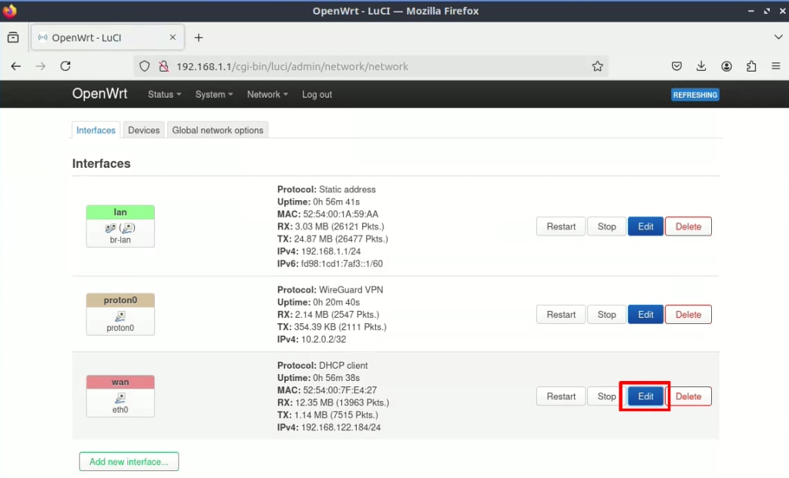This screenshot has height=478, width=789.
Task: Go back with the browser back arrow
Action: [16, 66]
